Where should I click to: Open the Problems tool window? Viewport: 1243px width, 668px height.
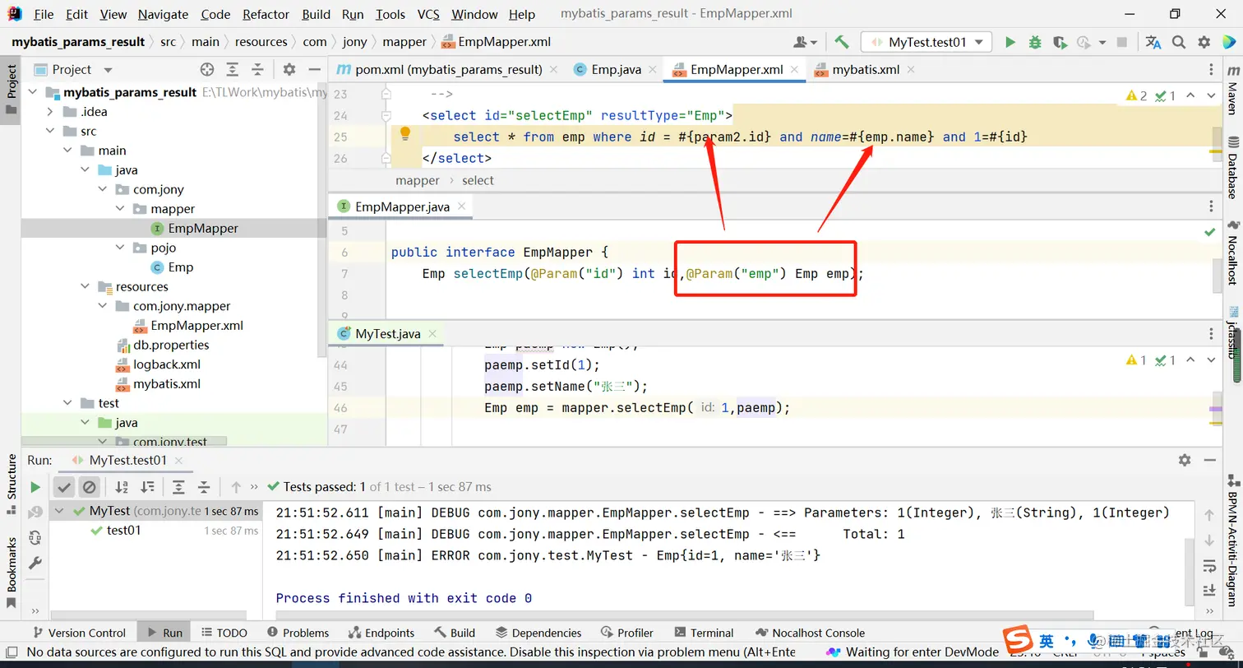298,633
